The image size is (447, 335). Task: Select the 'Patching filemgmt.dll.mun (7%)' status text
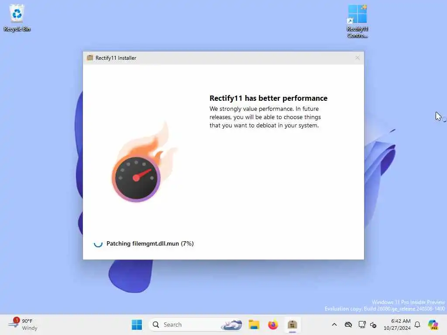(x=150, y=243)
